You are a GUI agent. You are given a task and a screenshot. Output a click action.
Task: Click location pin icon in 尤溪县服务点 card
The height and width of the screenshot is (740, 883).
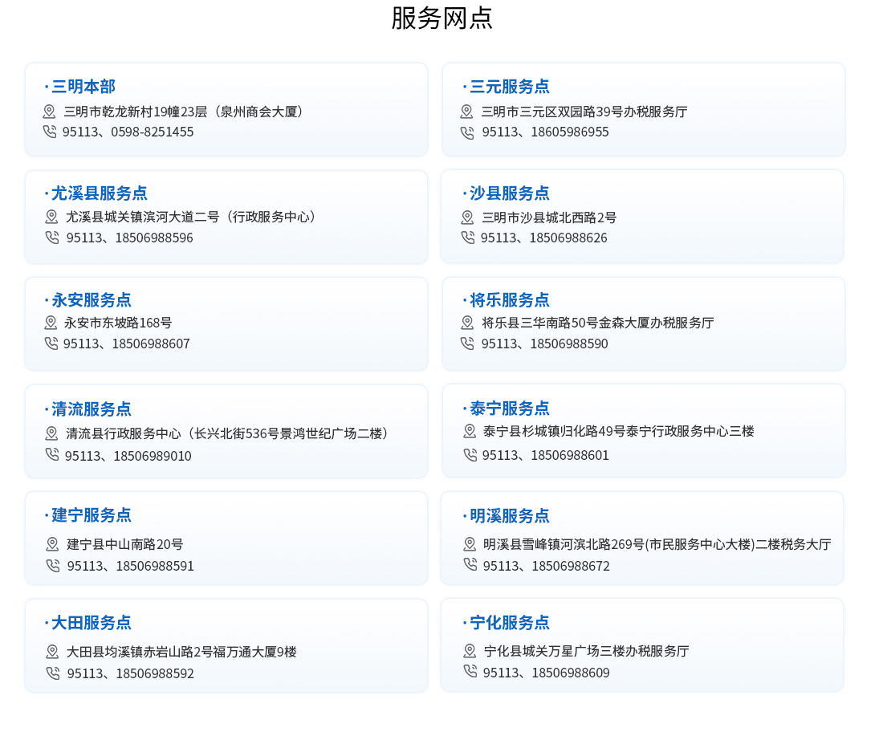pyautogui.click(x=51, y=217)
